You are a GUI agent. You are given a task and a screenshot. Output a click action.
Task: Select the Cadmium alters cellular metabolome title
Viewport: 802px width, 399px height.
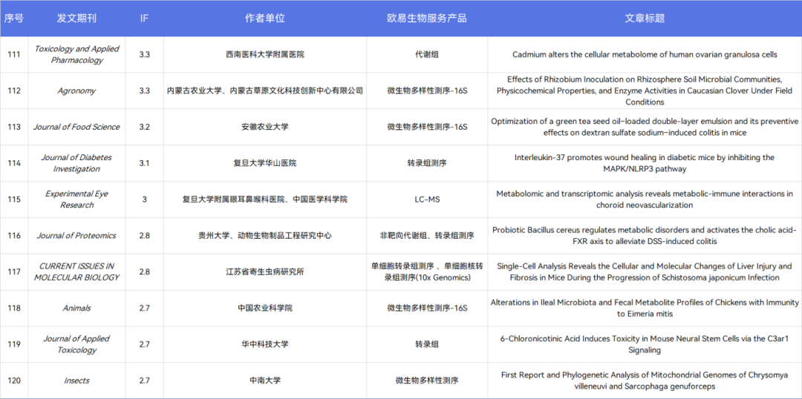tap(645, 55)
